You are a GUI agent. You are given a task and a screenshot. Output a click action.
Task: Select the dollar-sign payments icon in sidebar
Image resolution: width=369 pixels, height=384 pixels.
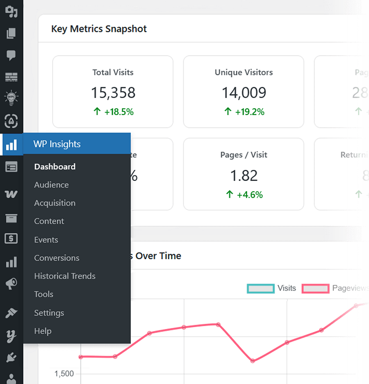[11, 239]
